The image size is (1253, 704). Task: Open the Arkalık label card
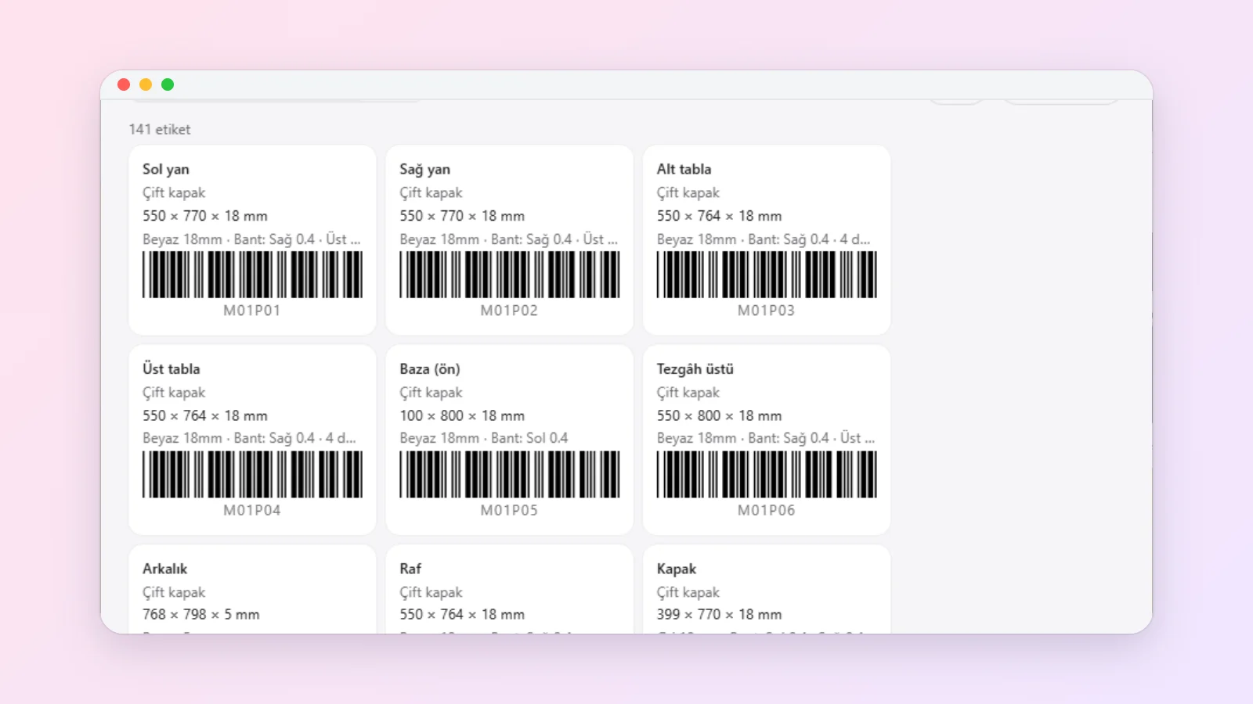point(252,589)
